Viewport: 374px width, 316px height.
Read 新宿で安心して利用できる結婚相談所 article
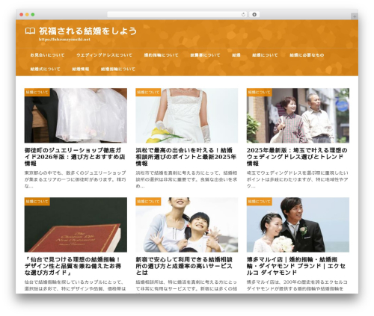coord(184,266)
